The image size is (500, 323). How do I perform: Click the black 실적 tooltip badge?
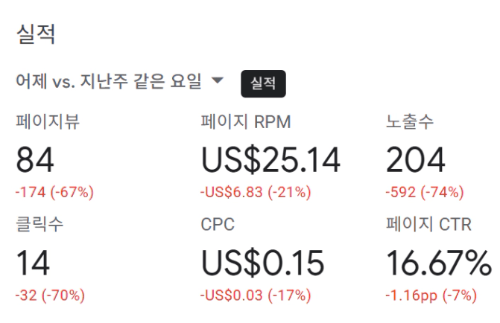(263, 83)
